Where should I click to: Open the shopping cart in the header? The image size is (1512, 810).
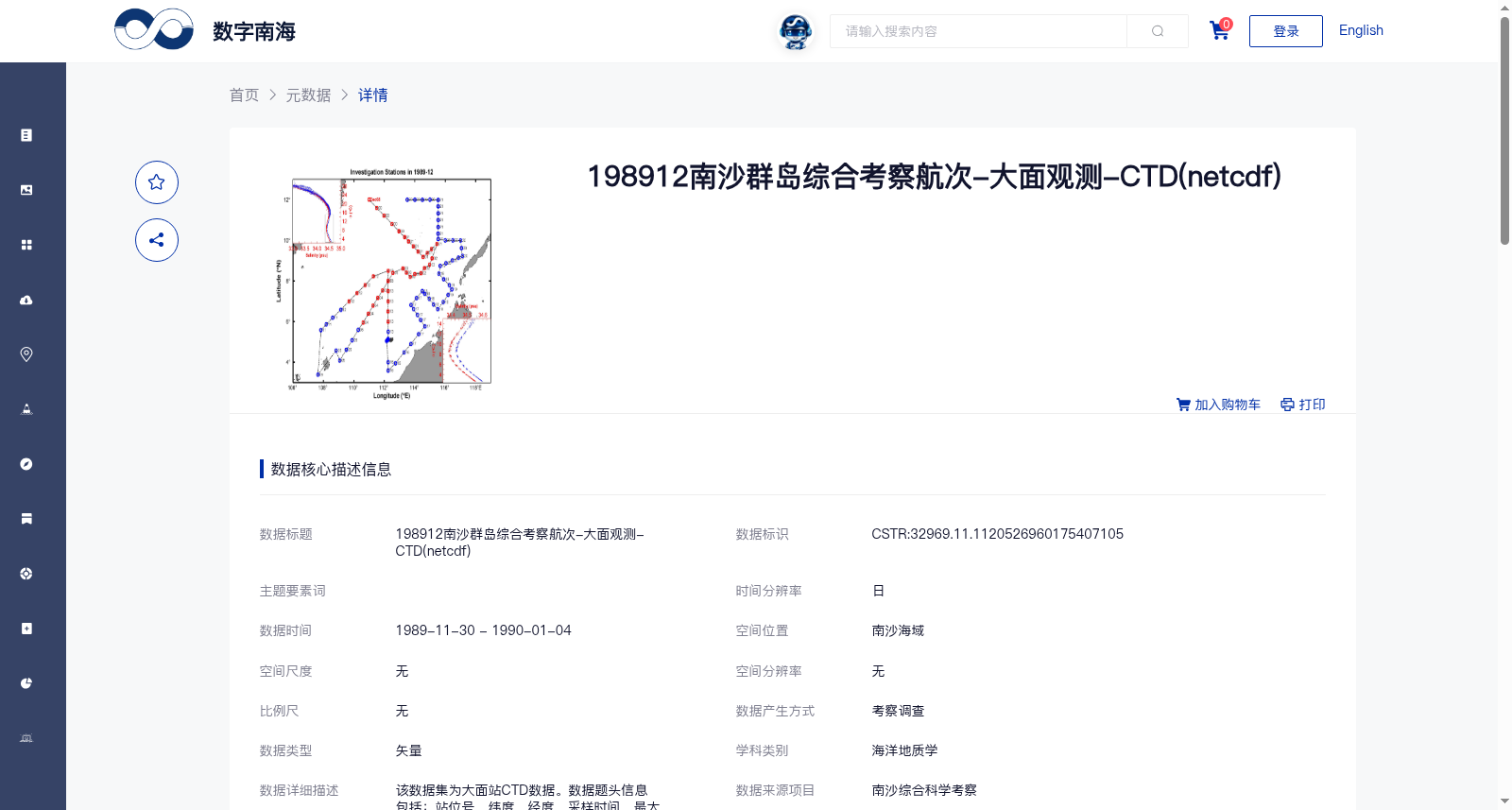[1219, 30]
